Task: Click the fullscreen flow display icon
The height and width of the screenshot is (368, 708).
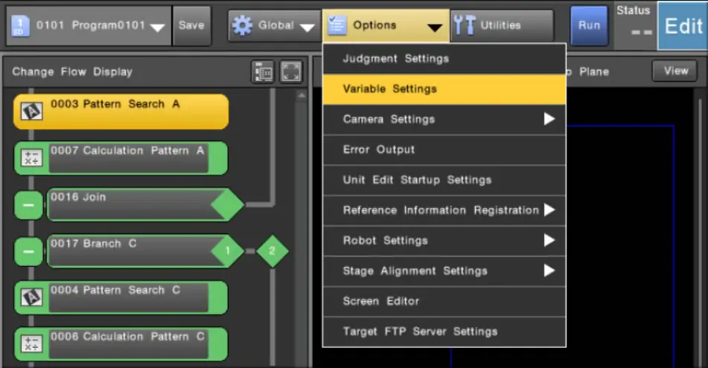Action: point(291,71)
